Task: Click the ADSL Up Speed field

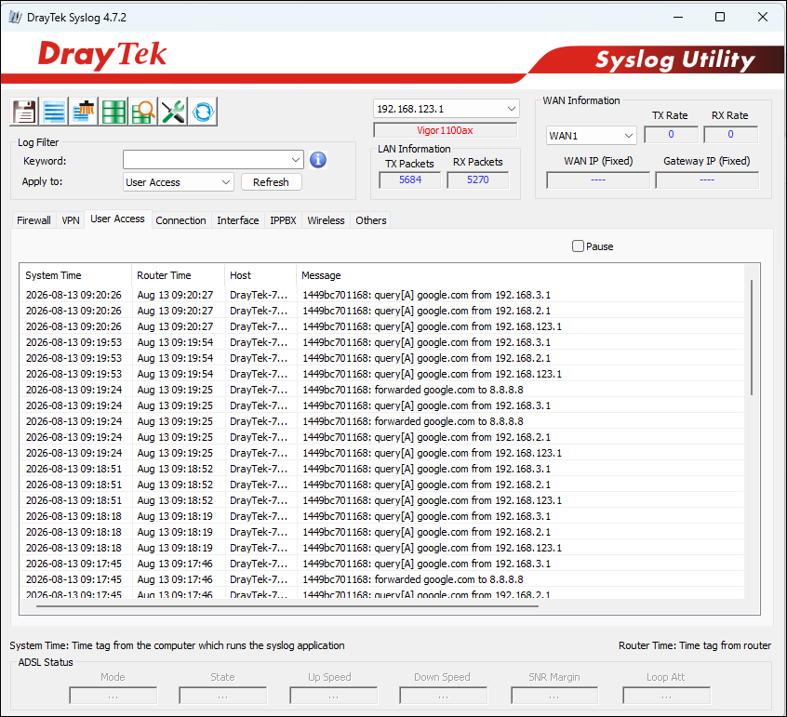Action: click(333, 696)
